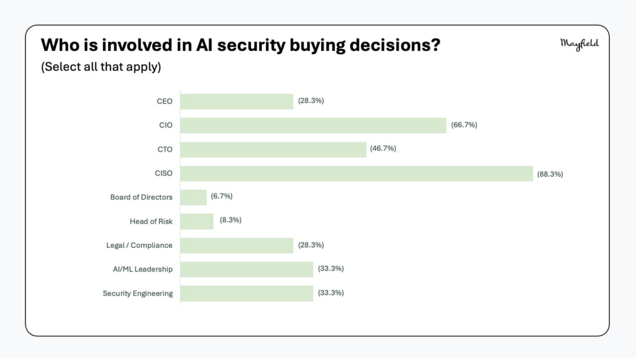Click the AI/ML Leadership bar

pyautogui.click(x=247, y=270)
